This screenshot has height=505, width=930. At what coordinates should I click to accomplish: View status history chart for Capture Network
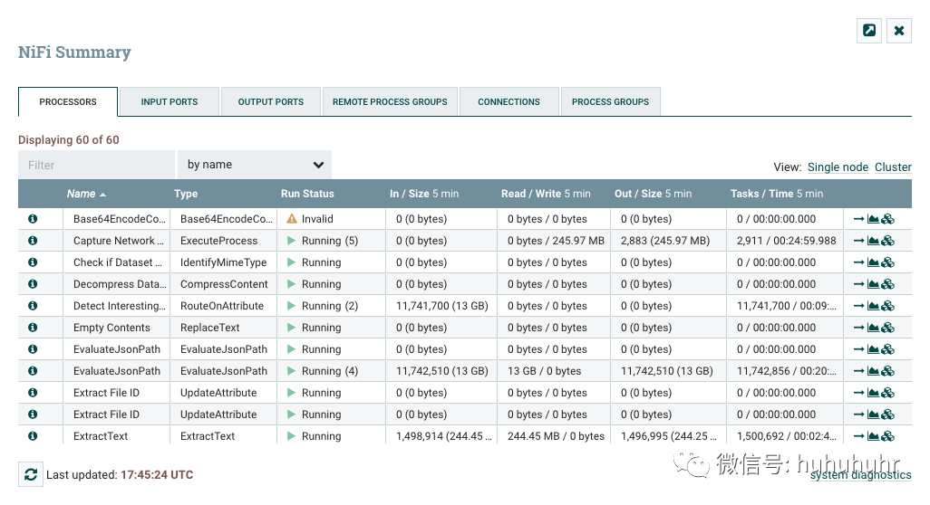[873, 241]
